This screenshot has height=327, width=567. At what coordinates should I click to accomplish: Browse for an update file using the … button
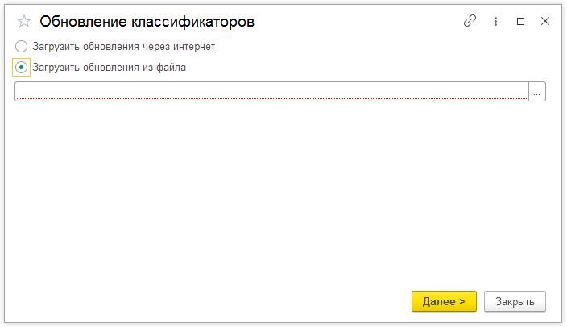(537, 91)
